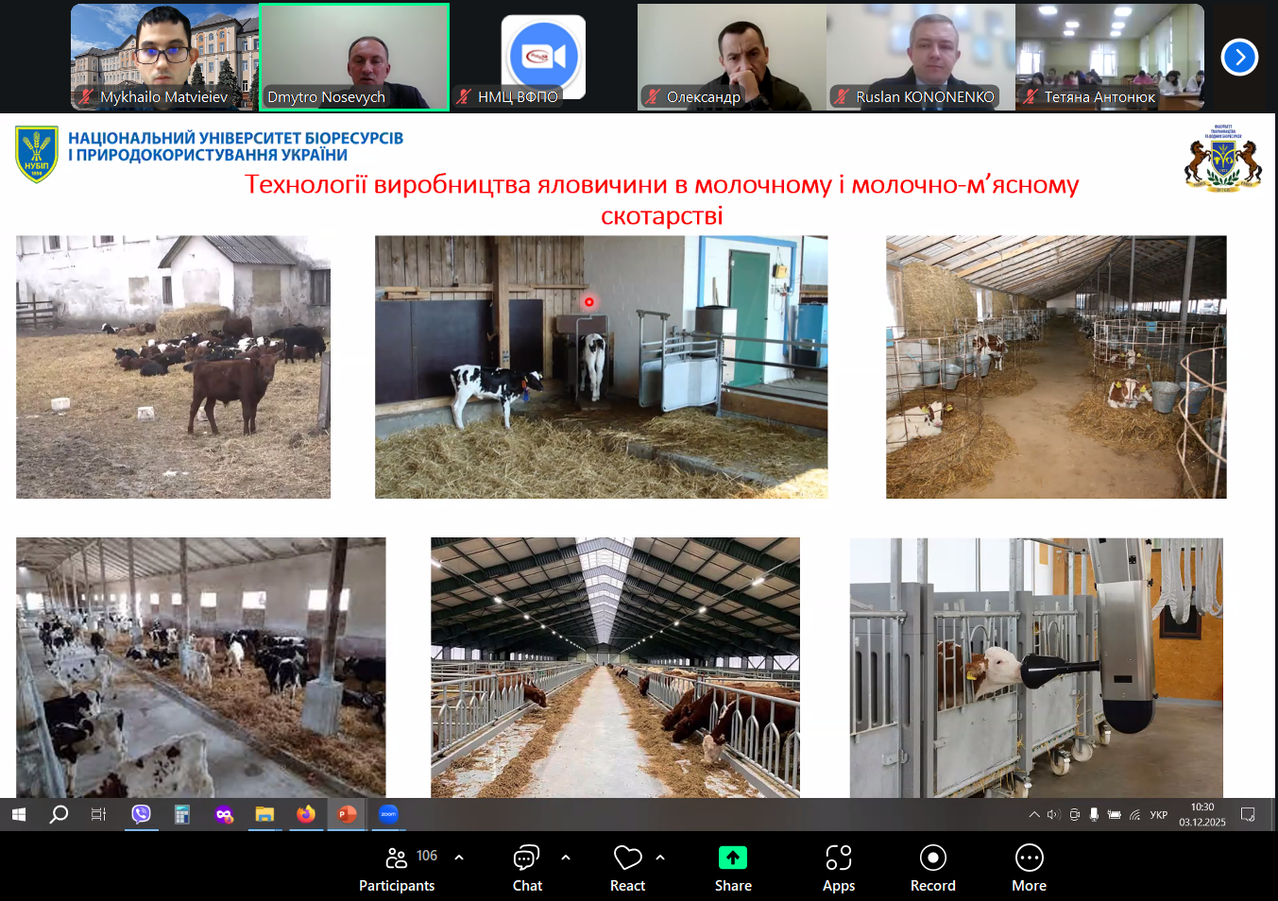This screenshot has height=901, width=1278.
Task: Select Тетяна Антонюк's video tile
Action: click(x=1110, y=57)
